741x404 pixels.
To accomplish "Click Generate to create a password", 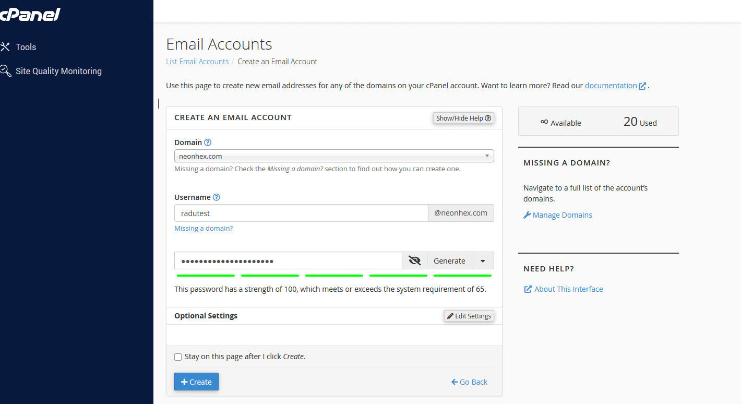I will (x=449, y=261).
